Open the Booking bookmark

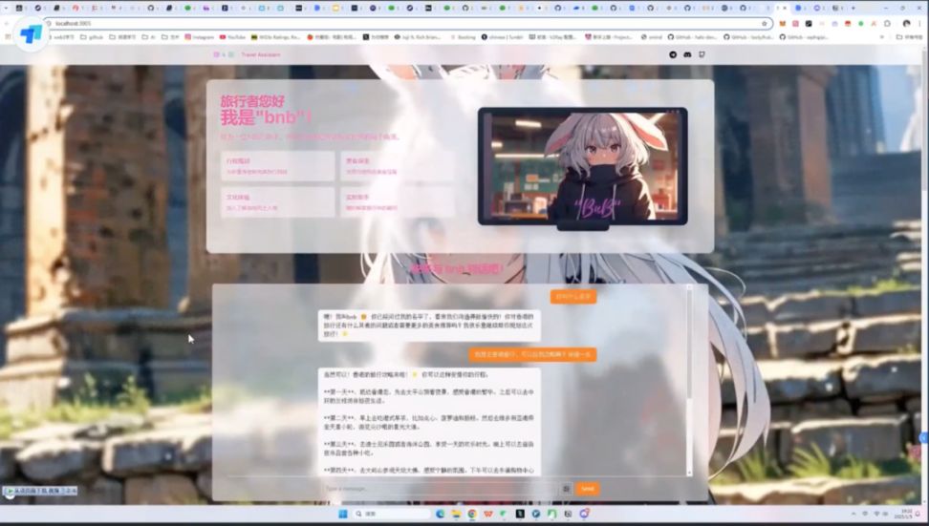[463, 36]
